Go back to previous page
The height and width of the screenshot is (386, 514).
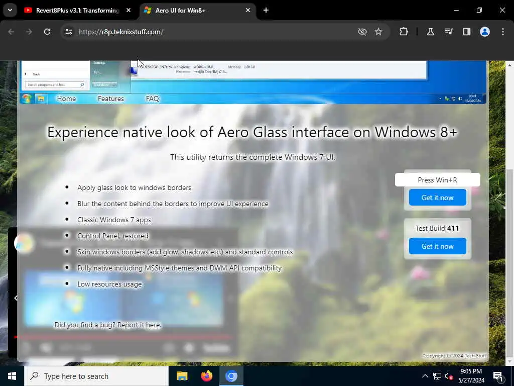(11, 32)
